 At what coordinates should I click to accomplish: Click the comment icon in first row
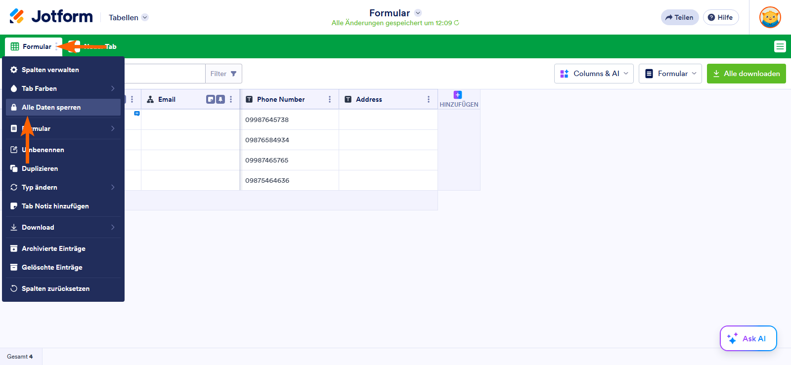(137, 114)
